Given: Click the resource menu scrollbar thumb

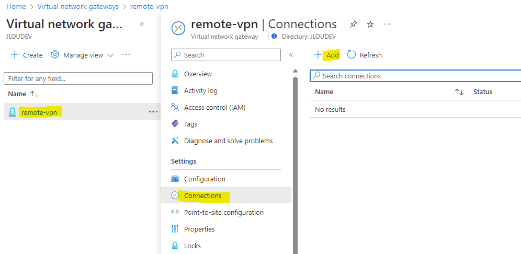Looking at the screenshot, I should [295, 165].
